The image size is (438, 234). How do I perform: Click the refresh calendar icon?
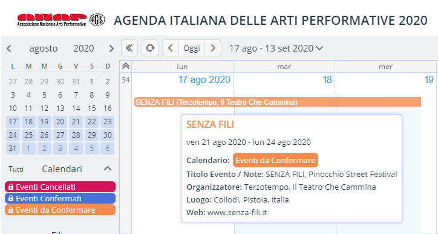click(x=150, y=48)
